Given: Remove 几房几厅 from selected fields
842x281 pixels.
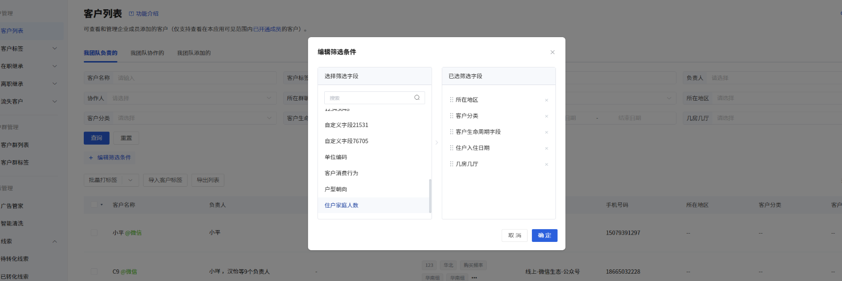Looking at the screenshot, I should coord(547,165).
